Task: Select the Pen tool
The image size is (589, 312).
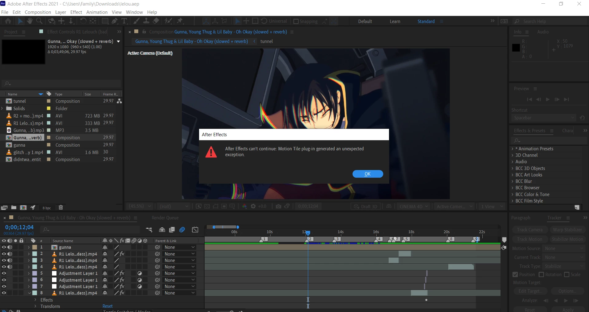Action: pyautogui.click(x=115, y=21)
